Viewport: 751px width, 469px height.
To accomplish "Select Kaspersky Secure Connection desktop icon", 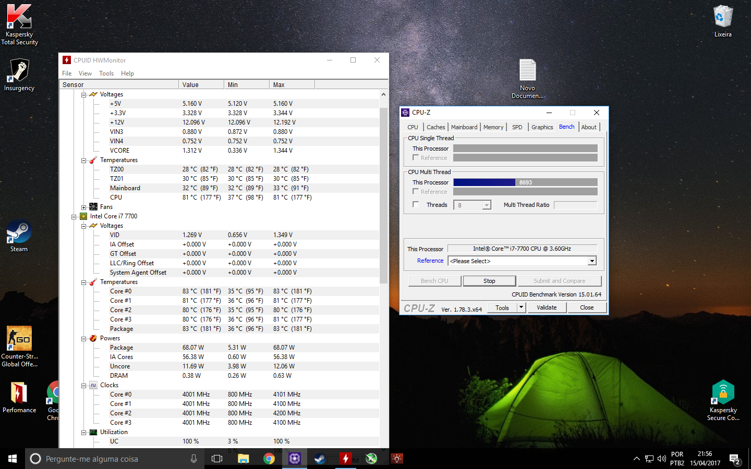I will click(723, 400).
